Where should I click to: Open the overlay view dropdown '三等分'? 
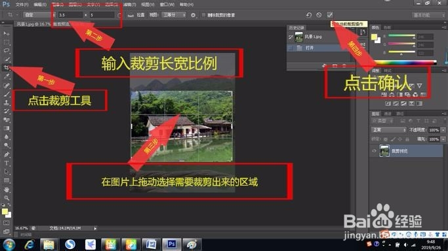click(174, 15)
